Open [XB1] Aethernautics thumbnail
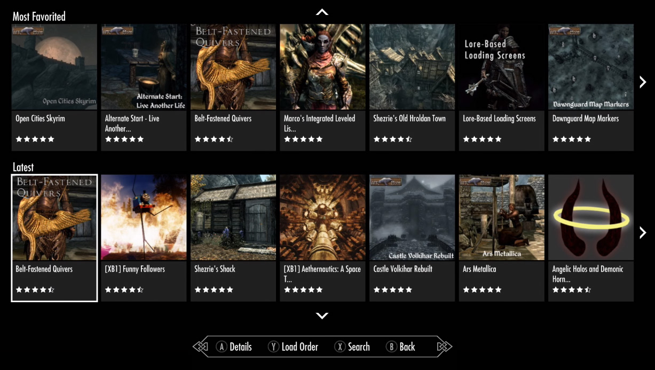The width and height of the screenshot is (655, 370). (x=322, y=218)
